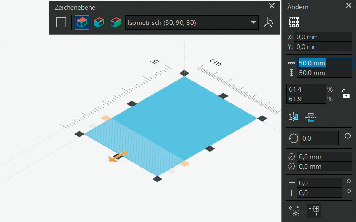Toggle the proportional scaling lock
Screen dimensions: 356x222
pos(345,94)
